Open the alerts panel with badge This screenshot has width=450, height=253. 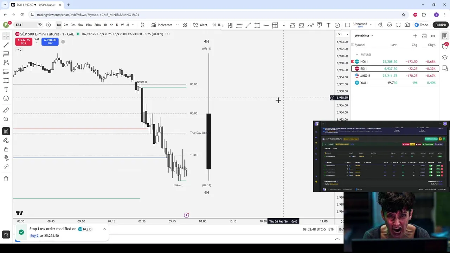[x=445, y=46]
